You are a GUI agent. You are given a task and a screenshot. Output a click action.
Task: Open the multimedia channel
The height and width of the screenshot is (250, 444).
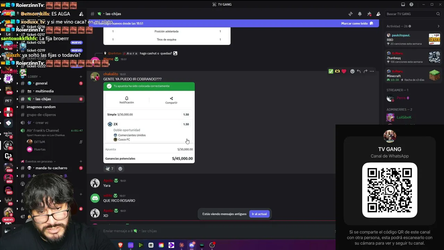tap(51, 91)
